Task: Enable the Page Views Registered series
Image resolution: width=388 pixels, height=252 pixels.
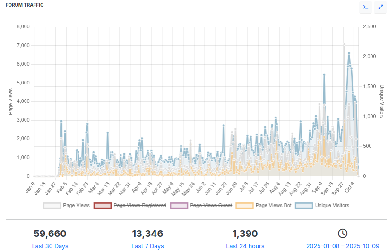Action: 140,205
